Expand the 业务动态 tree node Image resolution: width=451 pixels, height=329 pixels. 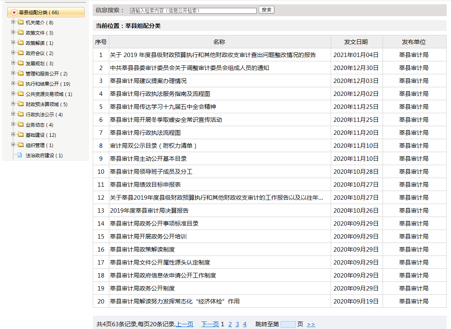tap(13, 124)
